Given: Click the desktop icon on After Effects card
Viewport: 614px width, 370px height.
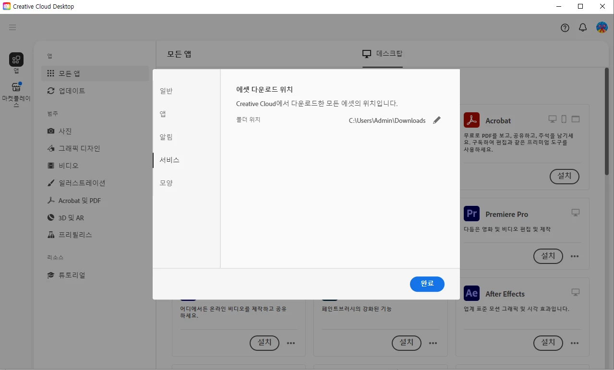Looking at the screenshot, I should tap(576, 292).
